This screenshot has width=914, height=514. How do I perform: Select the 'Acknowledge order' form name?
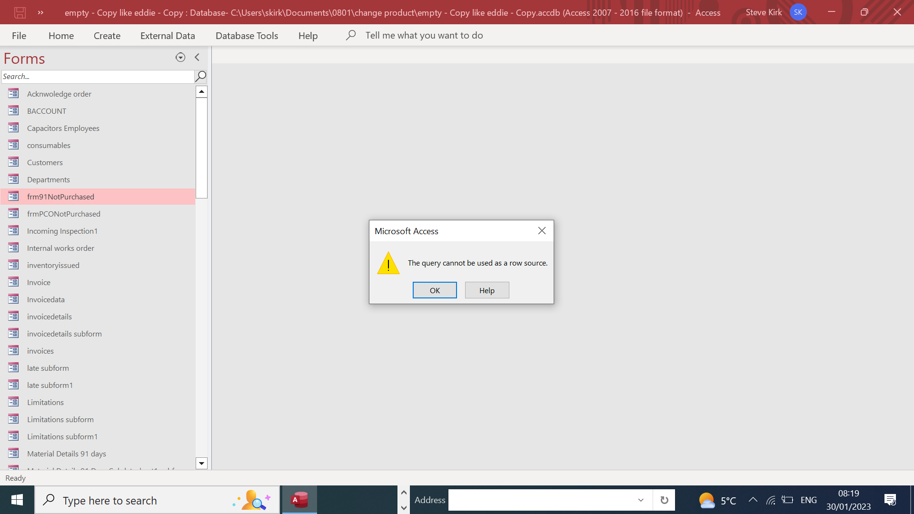coord(59,94)
